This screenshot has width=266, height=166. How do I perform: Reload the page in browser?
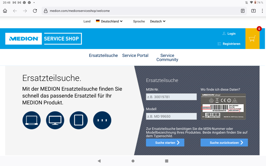point(35,11)
